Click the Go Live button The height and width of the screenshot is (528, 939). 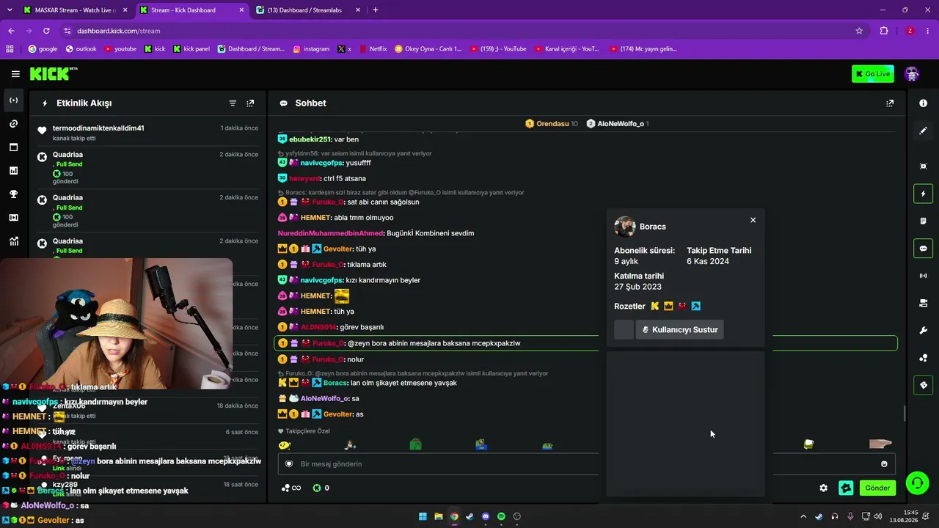[x=873, y=73]
